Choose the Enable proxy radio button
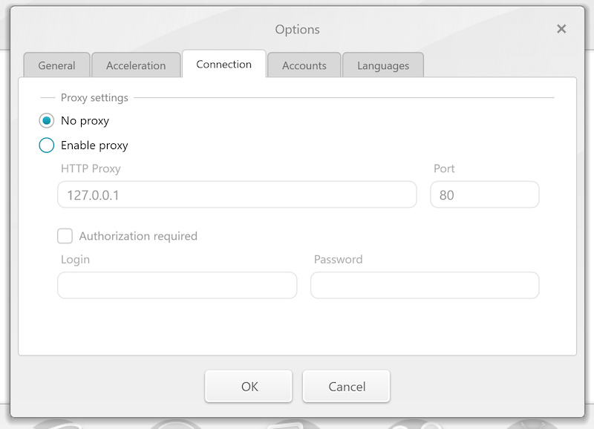This screenshot has width=594, height=429. [x=47, y=145]
